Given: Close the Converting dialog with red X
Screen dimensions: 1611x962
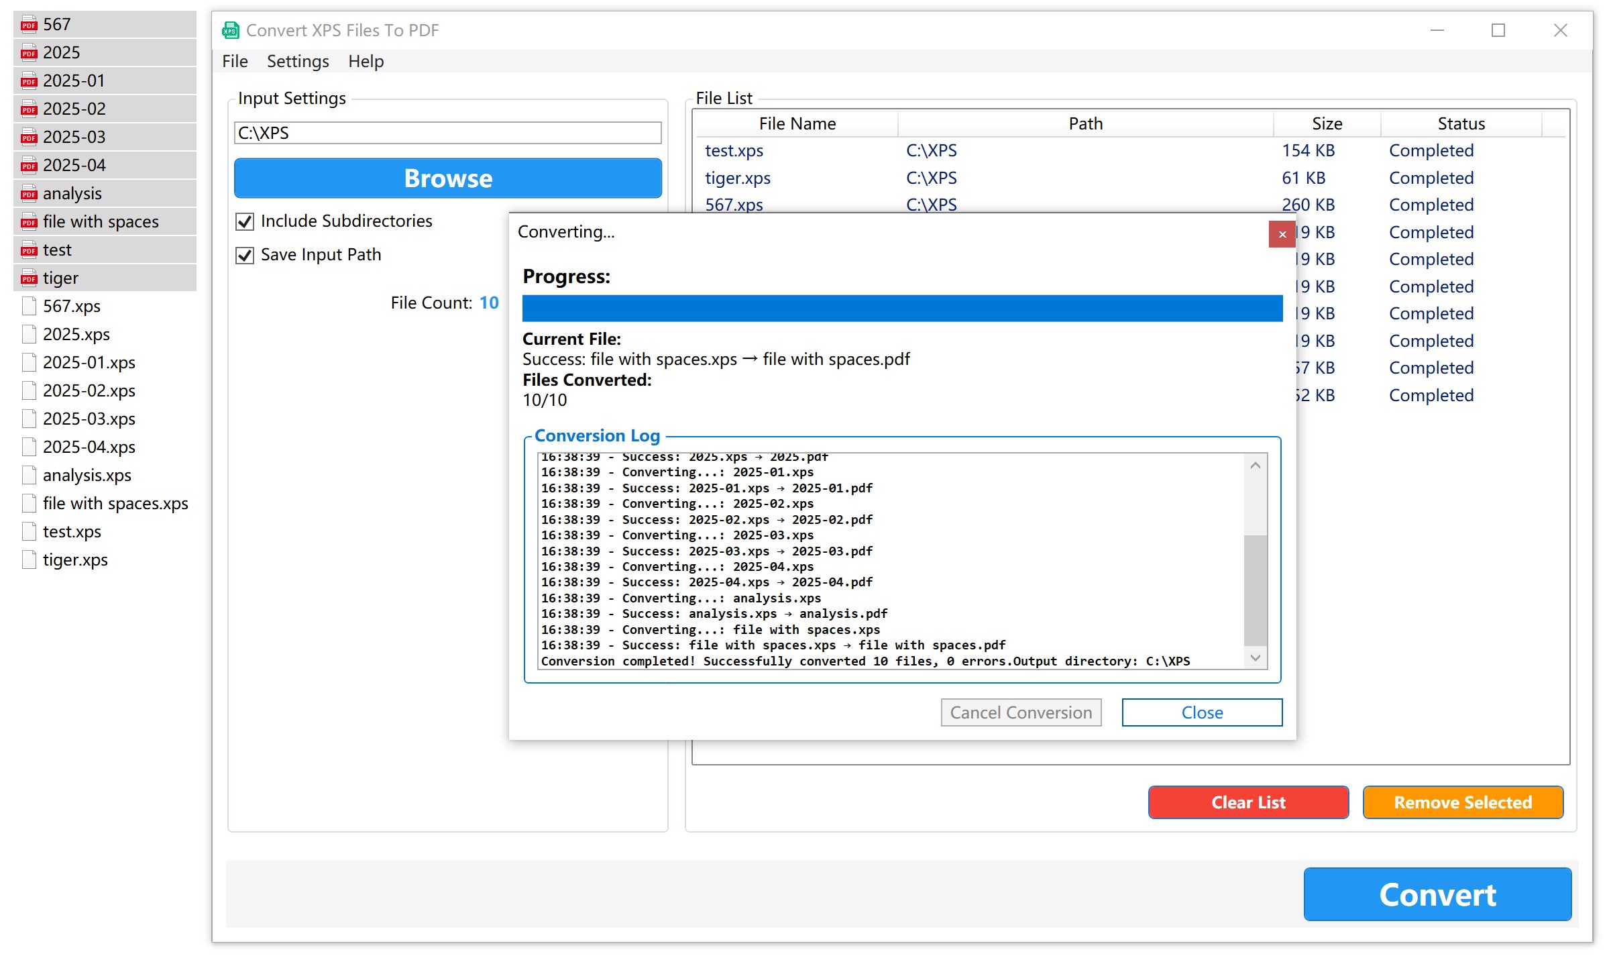Looking at the screenshot, I should click(x=1282, y=234).
